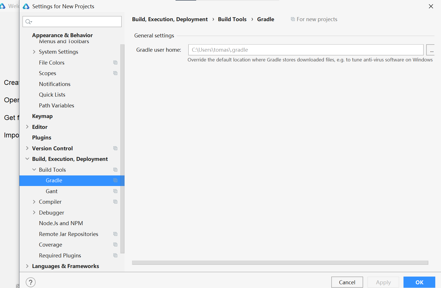Close the Settings for New Projects dialog
Viewport: 441px width, 288px height.
click(431, 6)
